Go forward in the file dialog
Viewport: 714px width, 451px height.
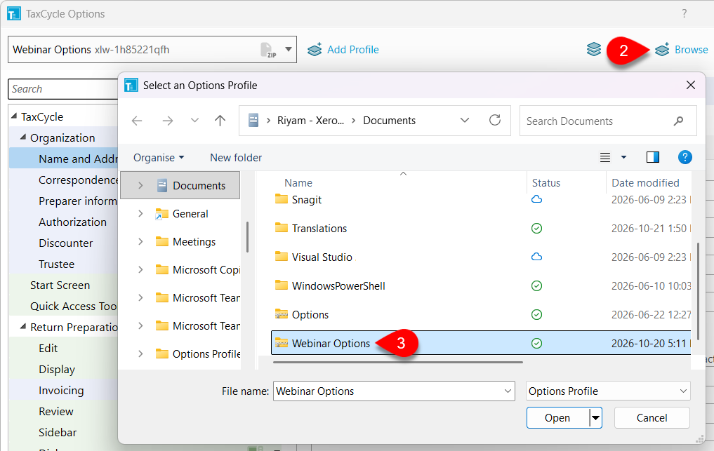168,121
